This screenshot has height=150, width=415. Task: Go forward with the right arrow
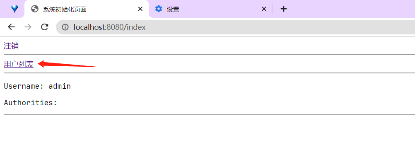pos(28,27)
